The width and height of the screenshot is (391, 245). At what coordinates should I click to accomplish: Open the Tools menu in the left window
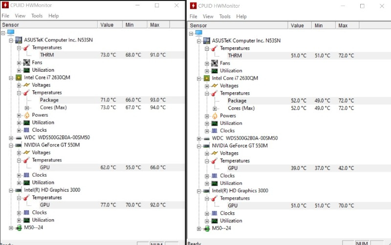37,16
